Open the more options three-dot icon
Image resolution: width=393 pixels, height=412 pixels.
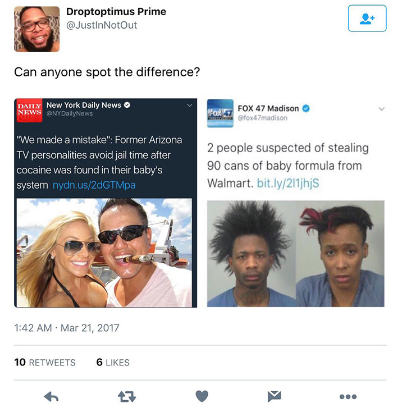click(348, 397)
